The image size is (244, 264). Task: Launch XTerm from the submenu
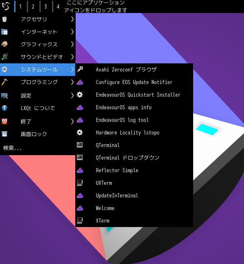pos(134,221)
